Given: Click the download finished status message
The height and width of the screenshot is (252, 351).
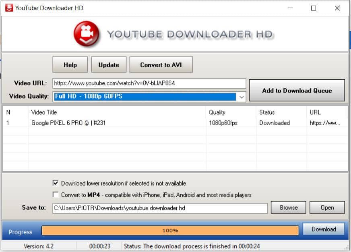Looking at the screenshot, I should click(x=192, y=246).
